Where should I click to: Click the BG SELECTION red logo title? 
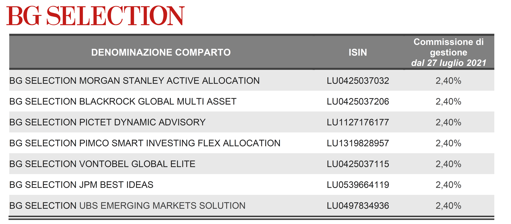pos(95,16)
